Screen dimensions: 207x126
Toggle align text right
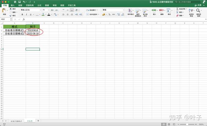click(72, 14)
